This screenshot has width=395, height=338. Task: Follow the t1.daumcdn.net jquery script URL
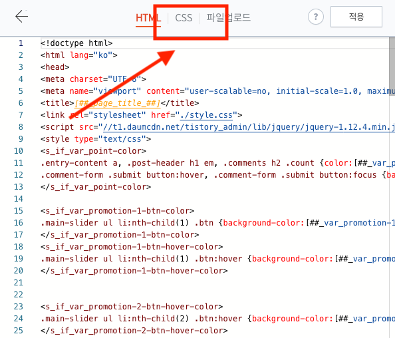249,127
